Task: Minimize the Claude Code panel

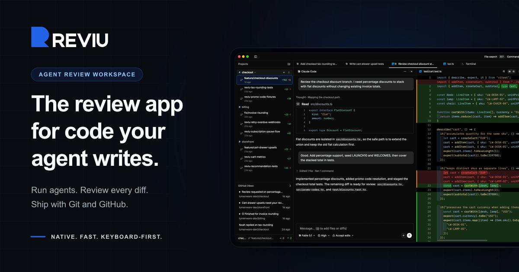Action: pos(405,72)
